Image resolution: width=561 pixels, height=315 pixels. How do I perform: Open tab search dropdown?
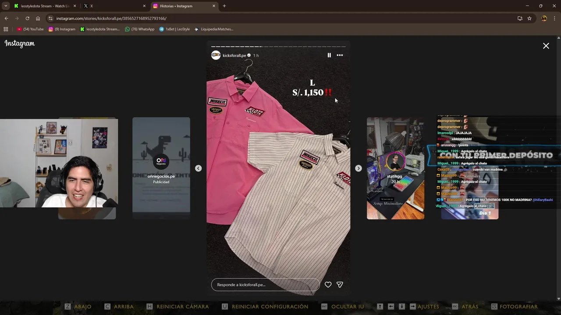click(x=5, y=6)
